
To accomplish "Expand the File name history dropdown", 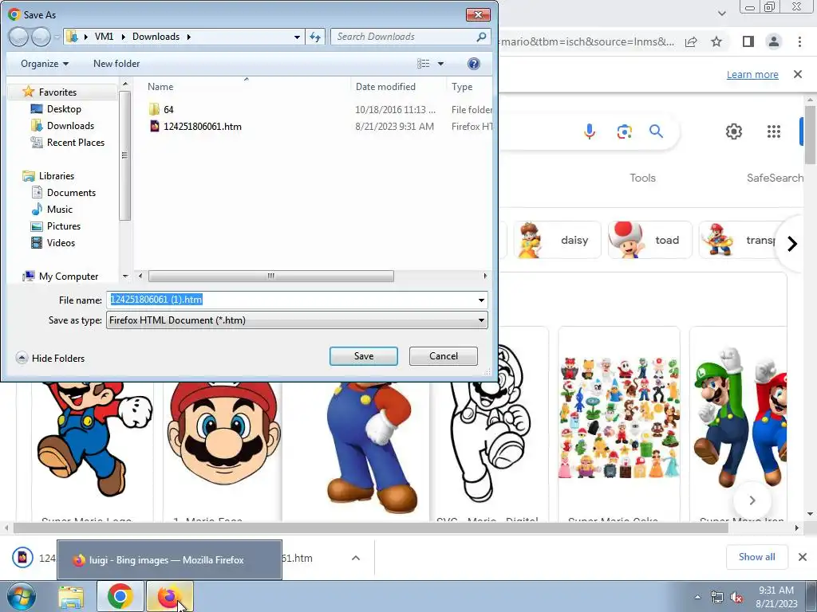I will coord(481,300).
